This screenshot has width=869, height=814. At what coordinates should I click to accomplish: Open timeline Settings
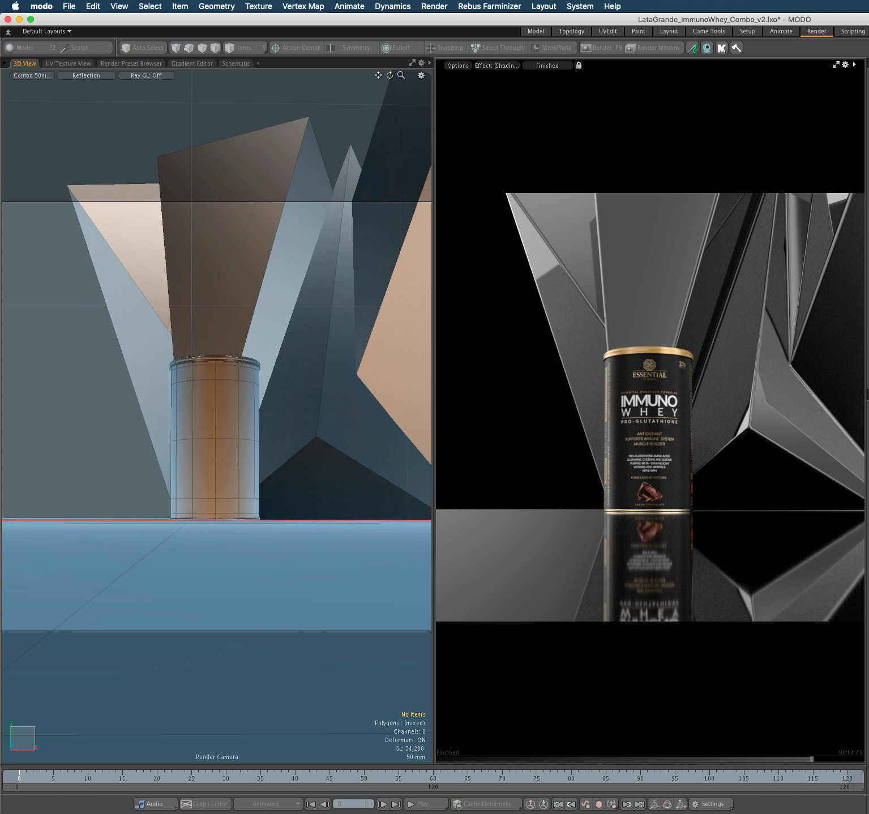[711, 804]
